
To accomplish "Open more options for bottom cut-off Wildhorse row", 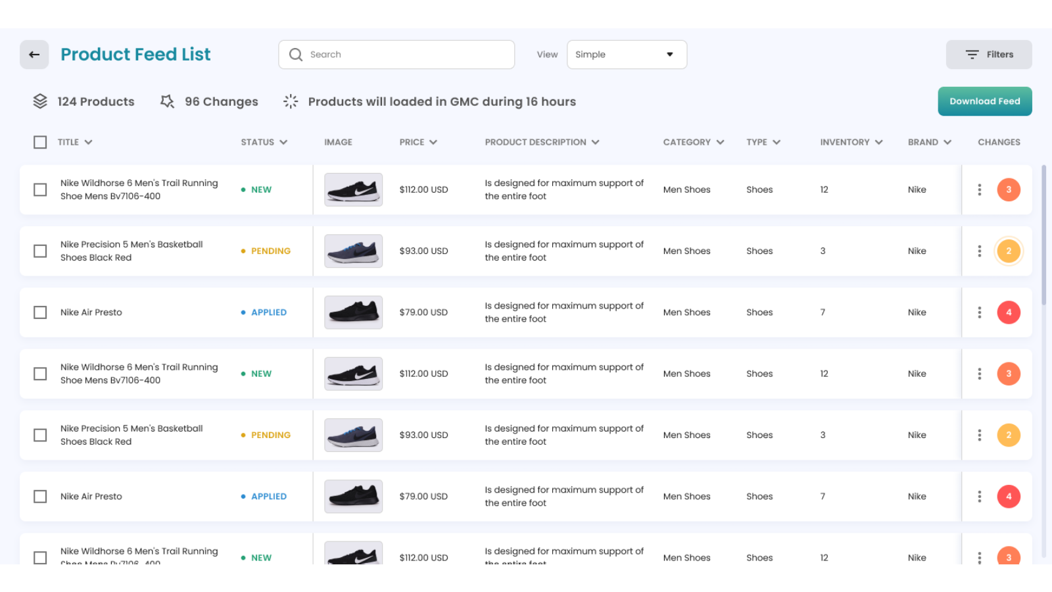I will [980, 557].
